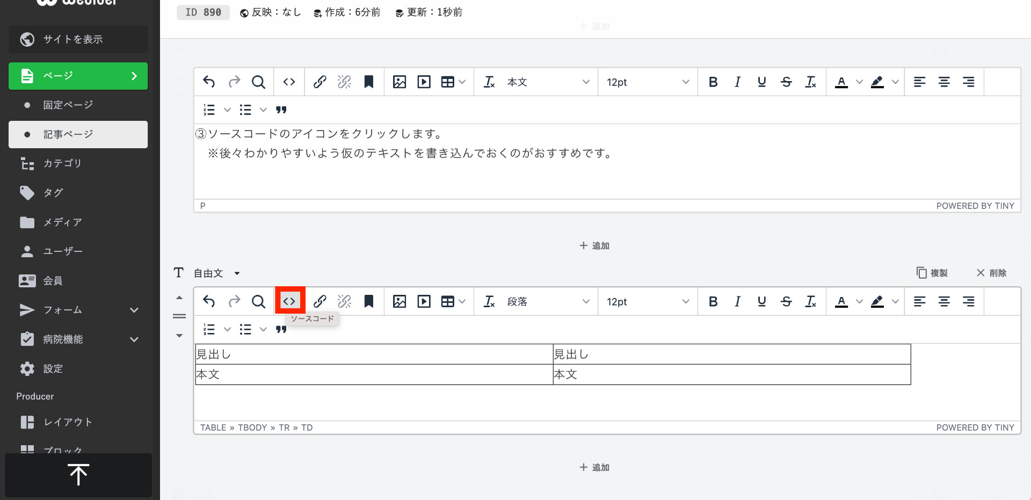Insert media in the lower editor toolbar

tap(424, 302)
